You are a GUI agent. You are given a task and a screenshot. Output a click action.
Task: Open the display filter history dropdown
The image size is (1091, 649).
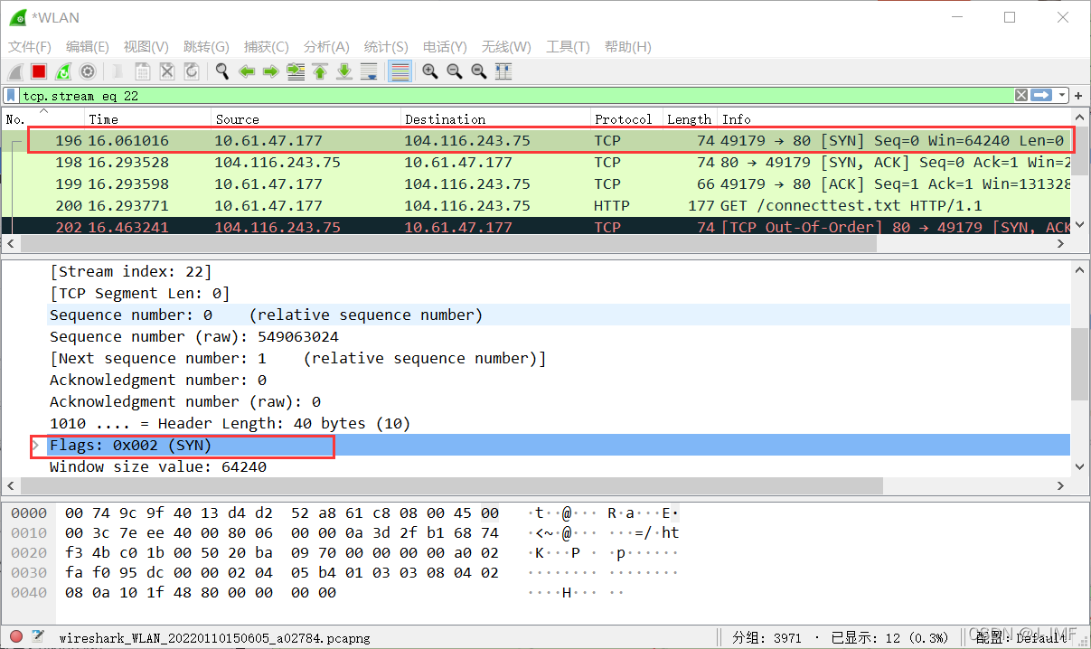[1063, 96]
